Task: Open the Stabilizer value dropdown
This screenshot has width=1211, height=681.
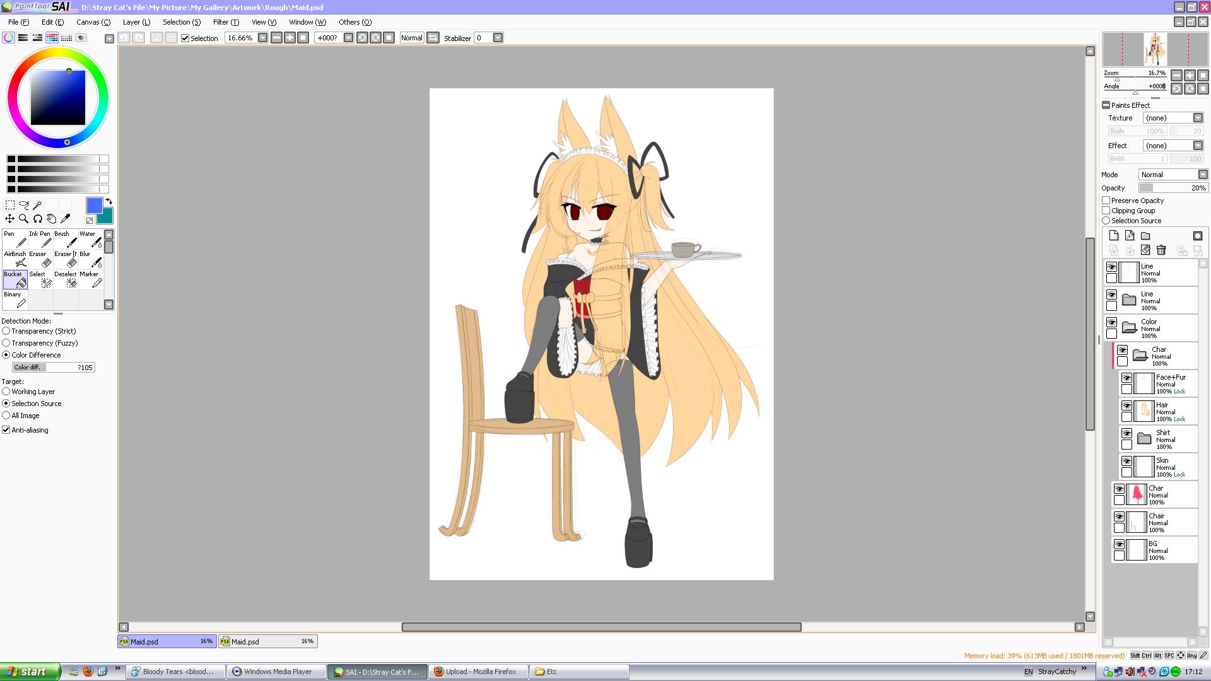Action: click(498, 38)
